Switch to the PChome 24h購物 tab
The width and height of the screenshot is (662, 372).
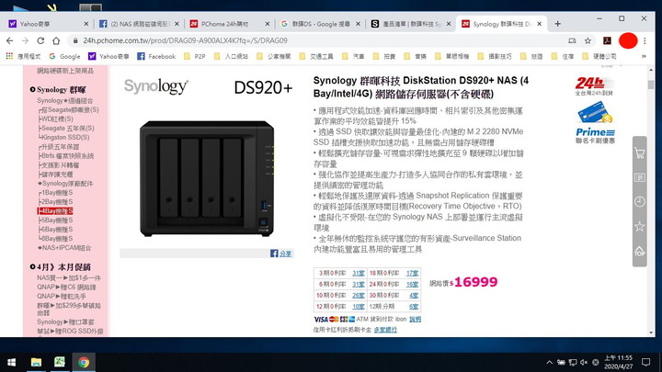pos(228,24)
